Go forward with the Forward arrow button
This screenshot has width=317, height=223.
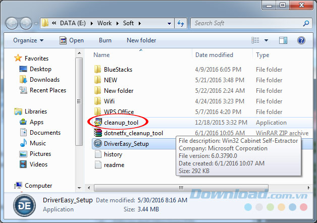point(26,23)
